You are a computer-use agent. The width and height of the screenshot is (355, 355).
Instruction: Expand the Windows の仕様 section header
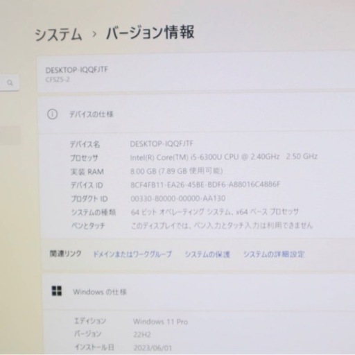click(x=199, y=292)
